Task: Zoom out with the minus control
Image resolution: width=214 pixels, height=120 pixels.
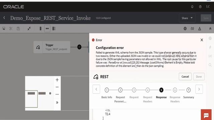Action: (x=57, y=87)
